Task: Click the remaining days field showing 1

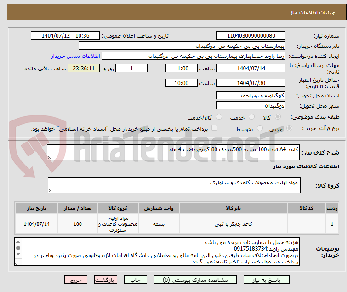Action: click(131, 68)
